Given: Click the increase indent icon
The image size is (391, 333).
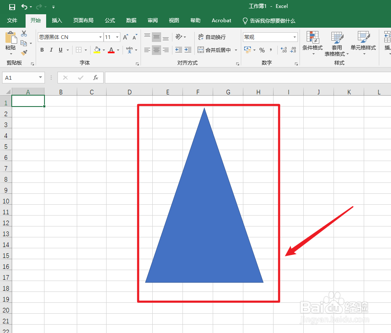Looking at the screenshot, I should pos(188,50).
